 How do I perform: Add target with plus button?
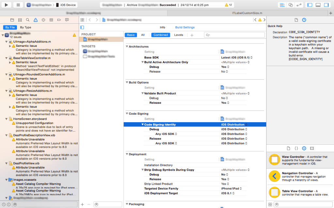pyautogui.click(x=83, y=205)
